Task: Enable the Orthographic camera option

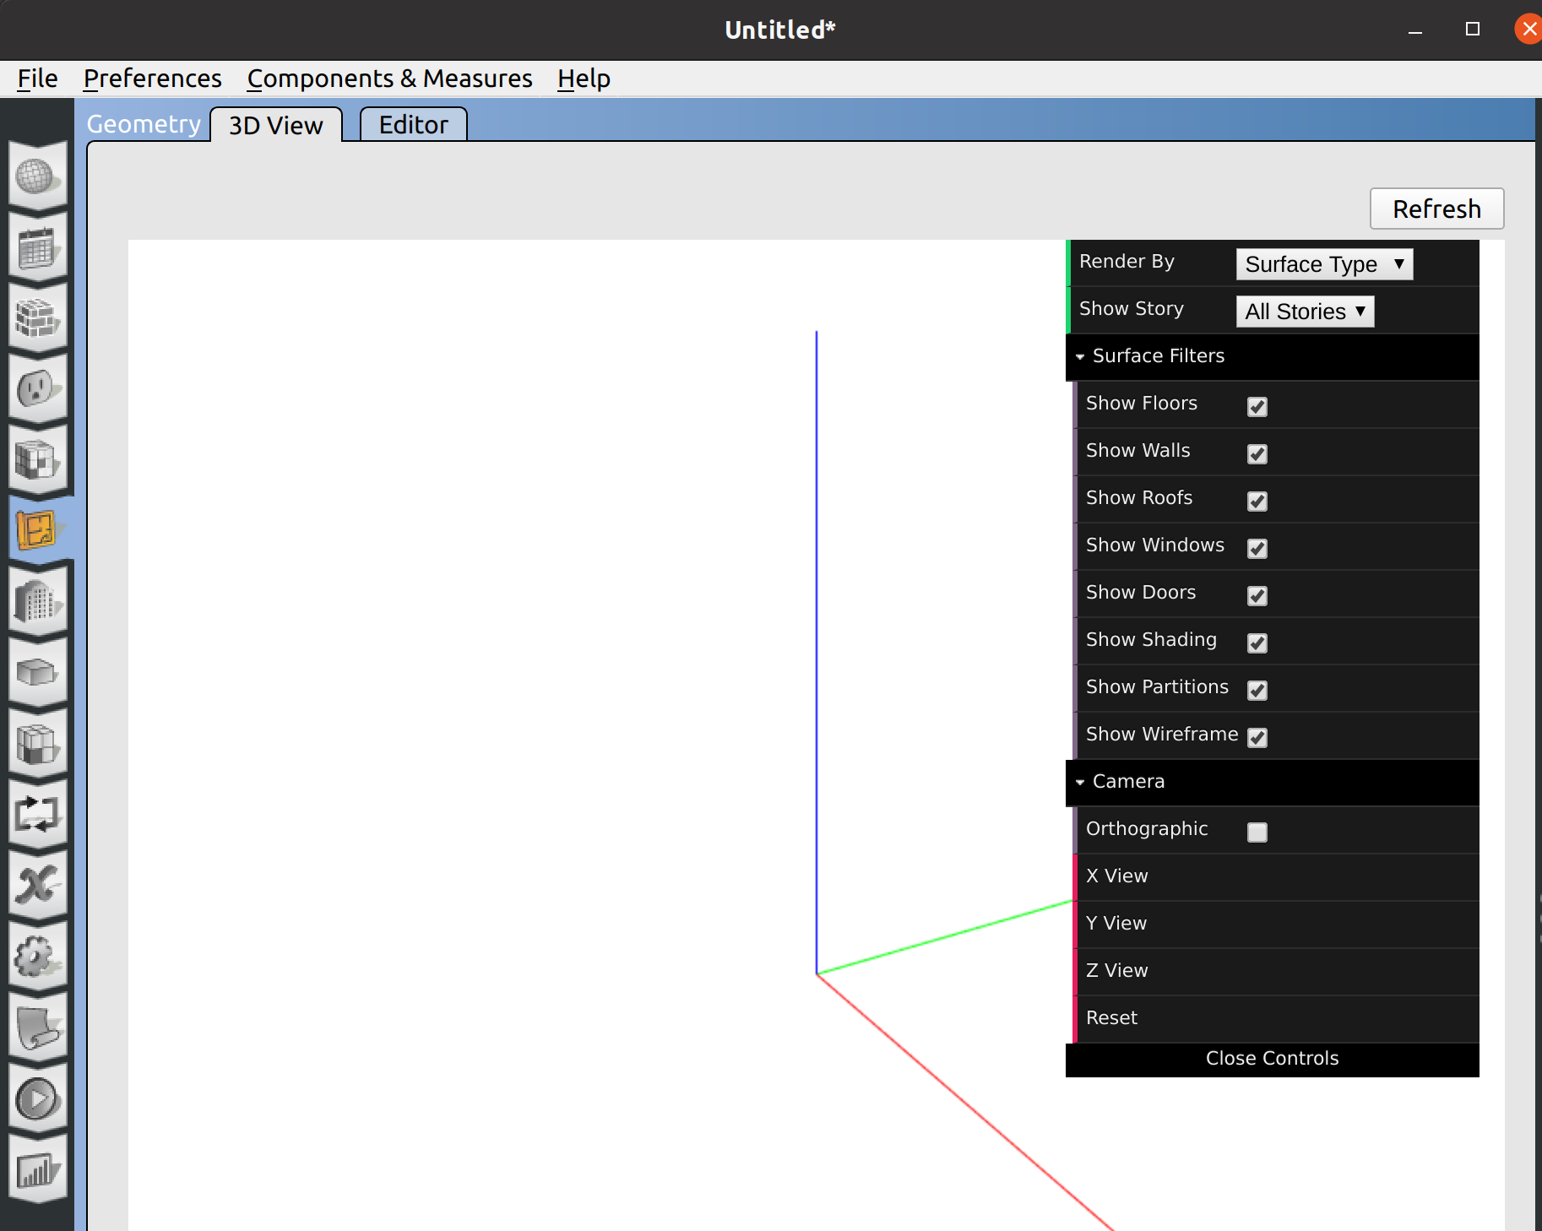Action: [x=1257, y=832]
